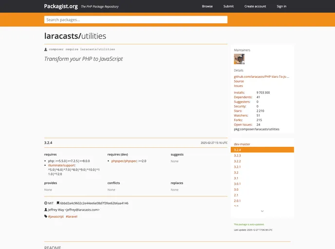This screenshot has width=335, height=249.
Task: Open the maintainer avatar profile
Action: (239, 59)
